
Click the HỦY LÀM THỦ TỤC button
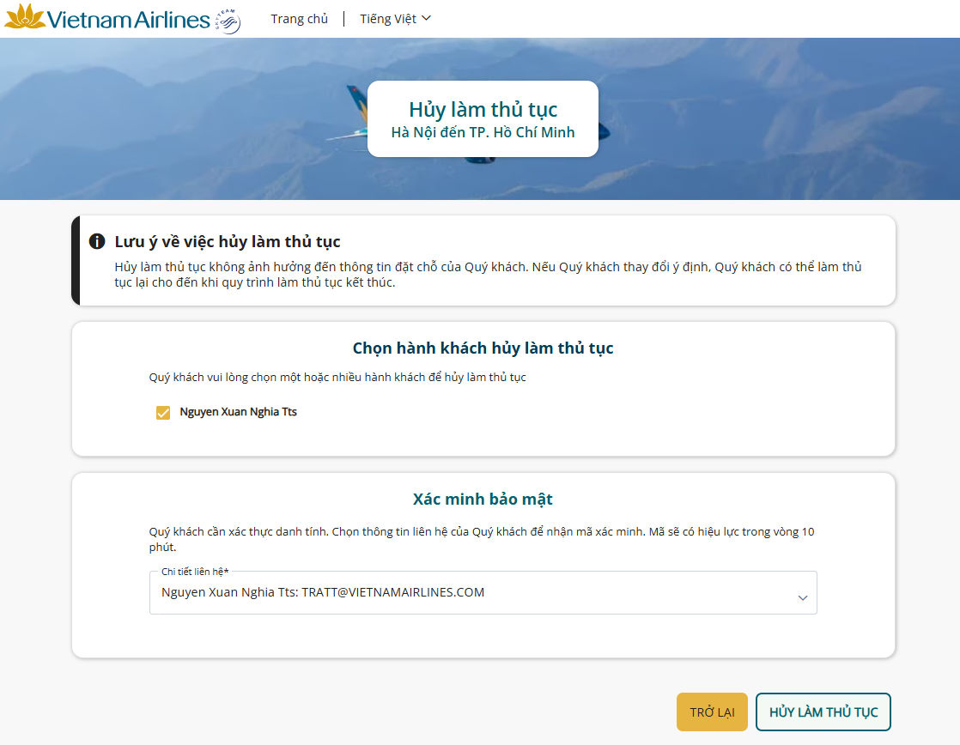point(823,712)
